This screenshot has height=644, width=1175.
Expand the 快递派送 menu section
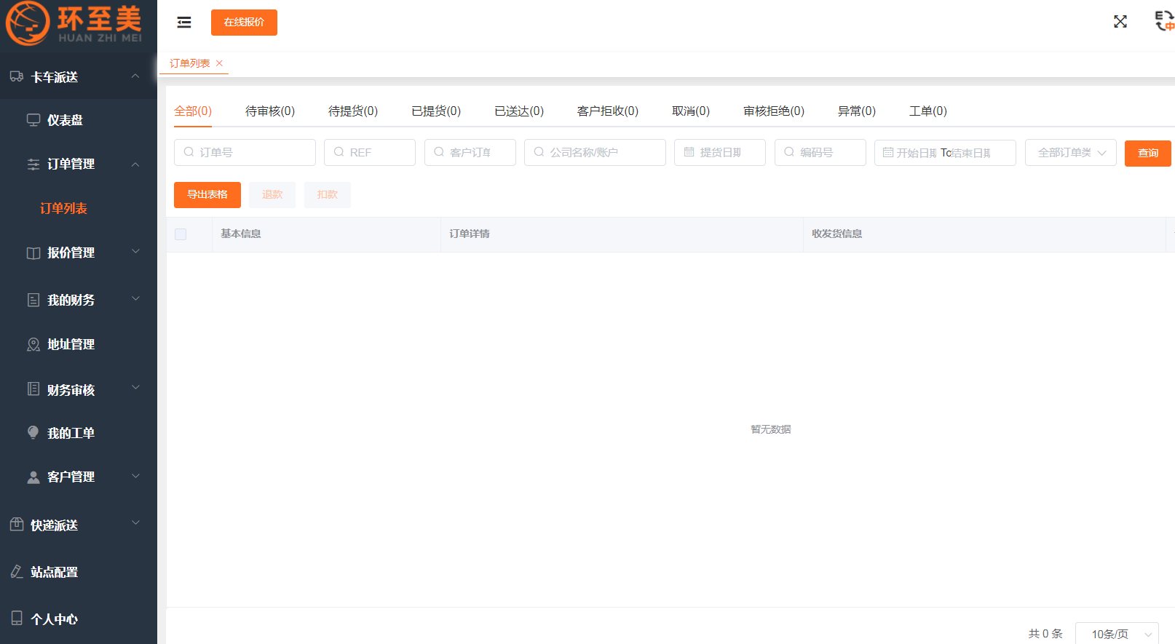point(135,523)
